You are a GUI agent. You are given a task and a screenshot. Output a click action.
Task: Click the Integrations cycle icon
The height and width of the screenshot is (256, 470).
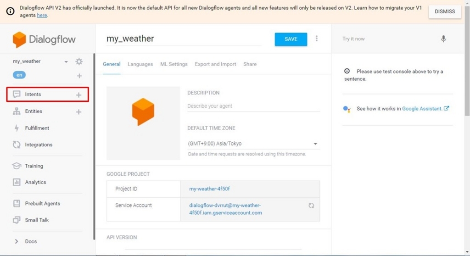(17, 145)
